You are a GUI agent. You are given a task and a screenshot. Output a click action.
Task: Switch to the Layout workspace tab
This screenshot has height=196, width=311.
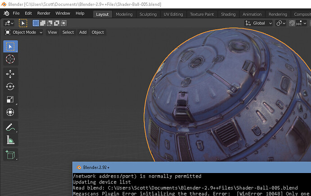coord(102,14)
